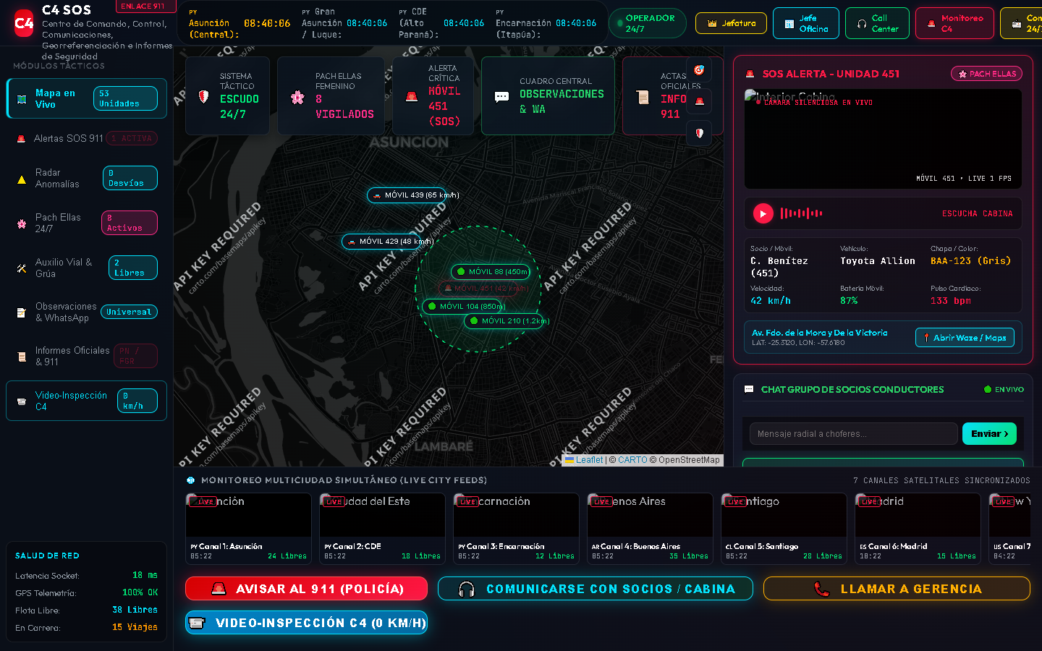
Task: Send the driver chat message with Enviar
Action: [989, 434]
